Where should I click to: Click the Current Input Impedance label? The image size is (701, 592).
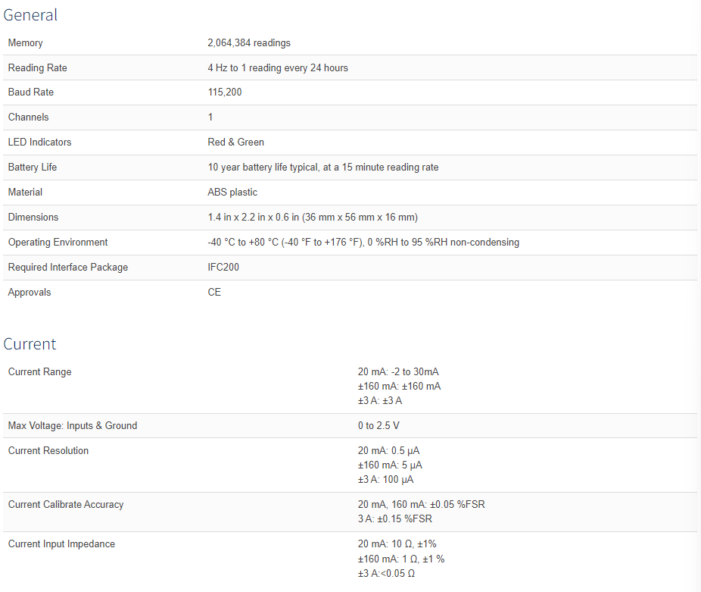[62, 544]
